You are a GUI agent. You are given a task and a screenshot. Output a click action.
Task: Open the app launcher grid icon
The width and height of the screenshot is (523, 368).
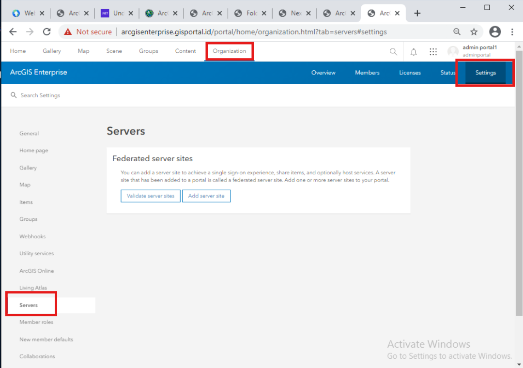433,52
